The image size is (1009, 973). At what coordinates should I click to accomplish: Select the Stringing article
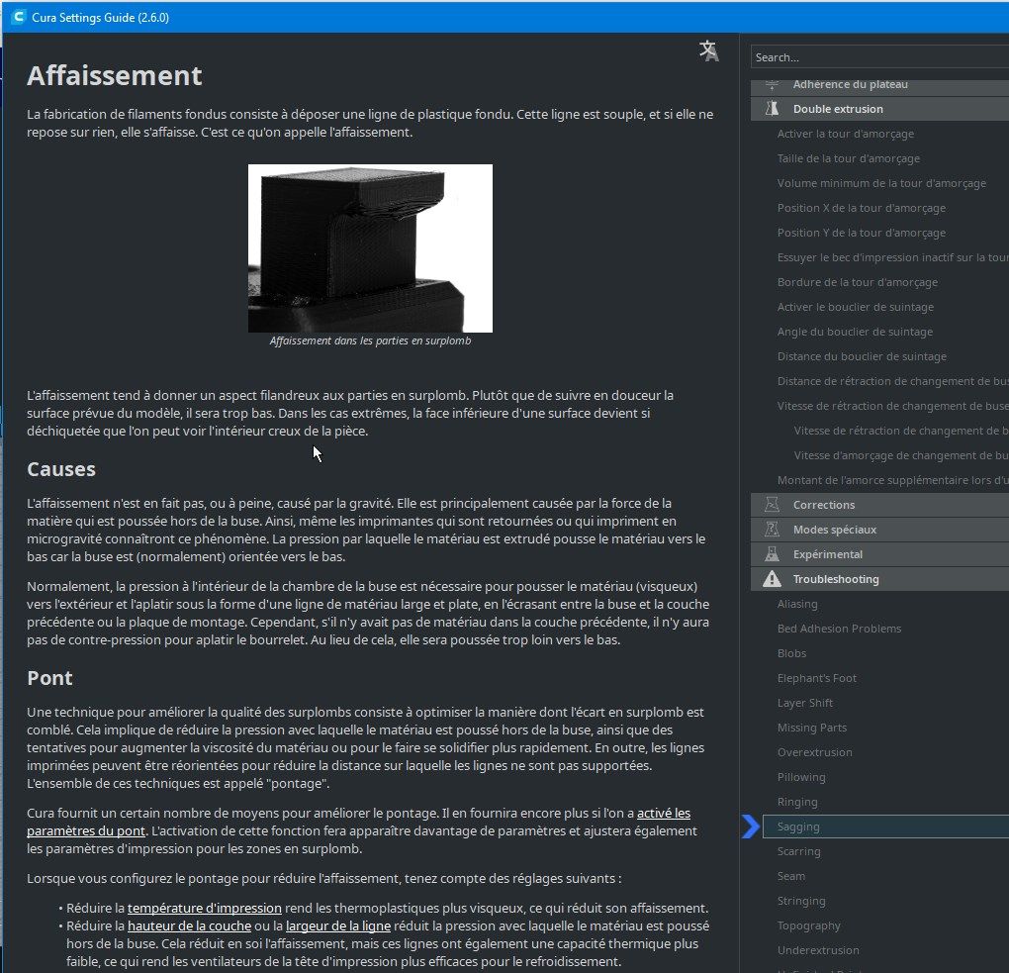(x=801, y=901)
